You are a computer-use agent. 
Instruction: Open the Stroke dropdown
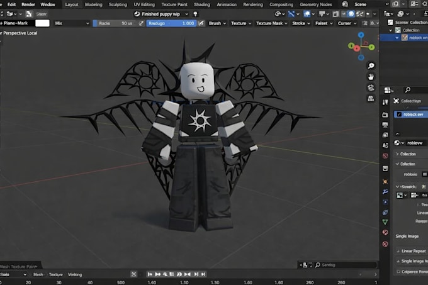[x=301, y=23]
